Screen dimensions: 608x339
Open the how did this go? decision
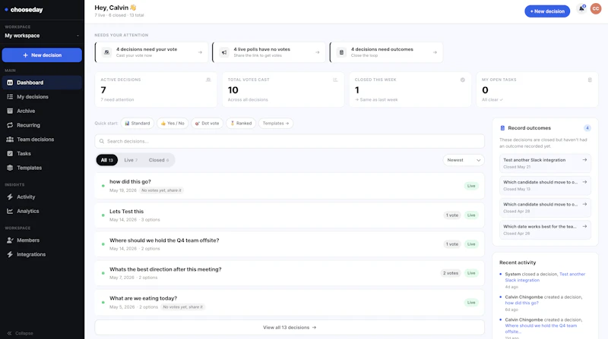click(290, 186)
